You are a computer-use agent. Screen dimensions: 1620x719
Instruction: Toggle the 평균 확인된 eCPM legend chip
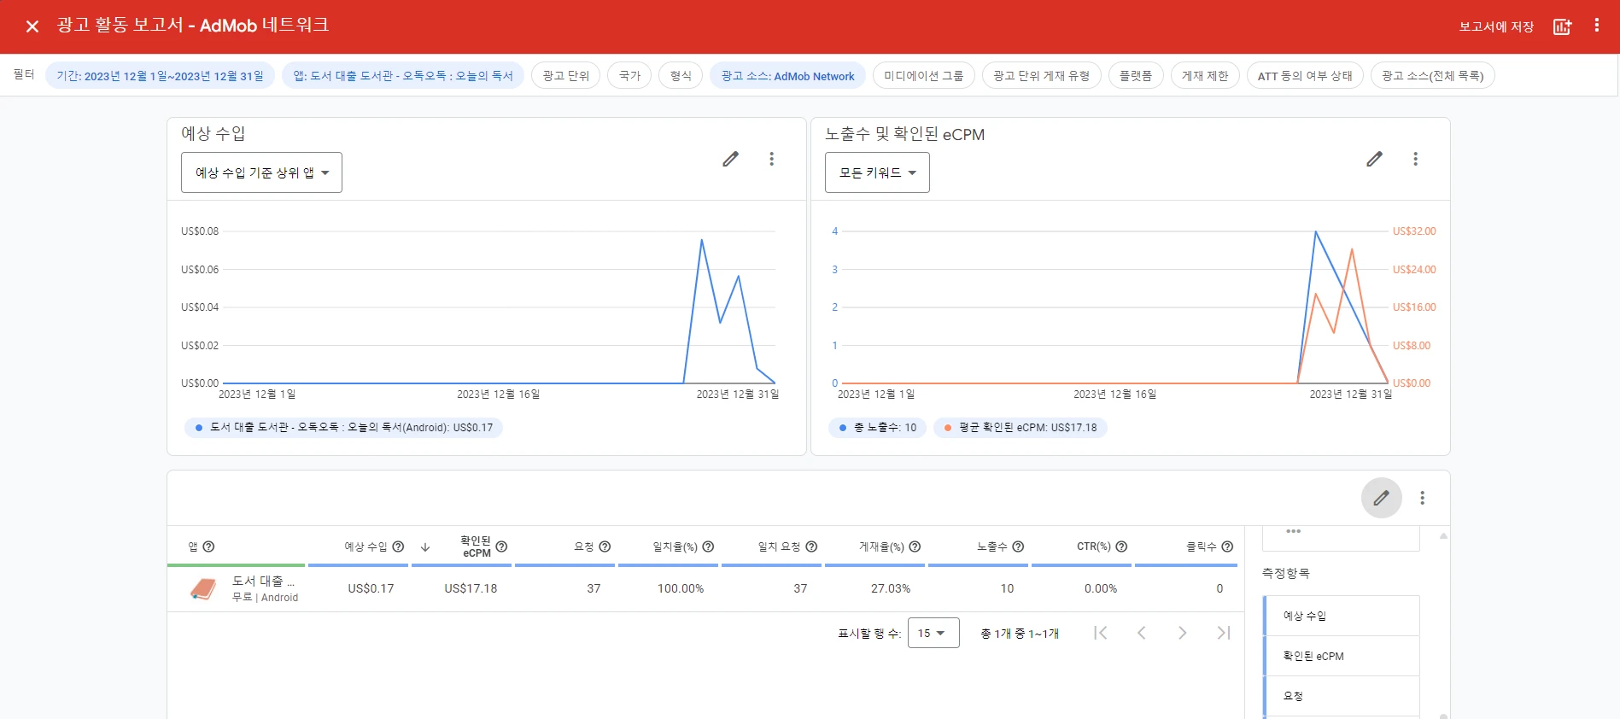[x=1020, y=428]
